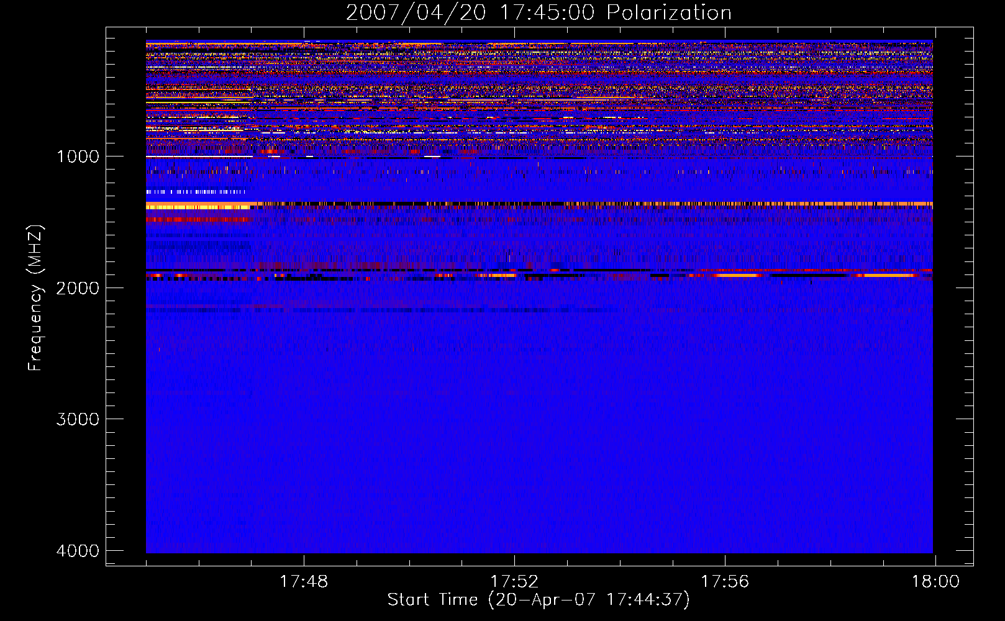This screenshot has width=1005, height=621.
Task: Click the 4000 frequency tick label
Action: point(78,551)
